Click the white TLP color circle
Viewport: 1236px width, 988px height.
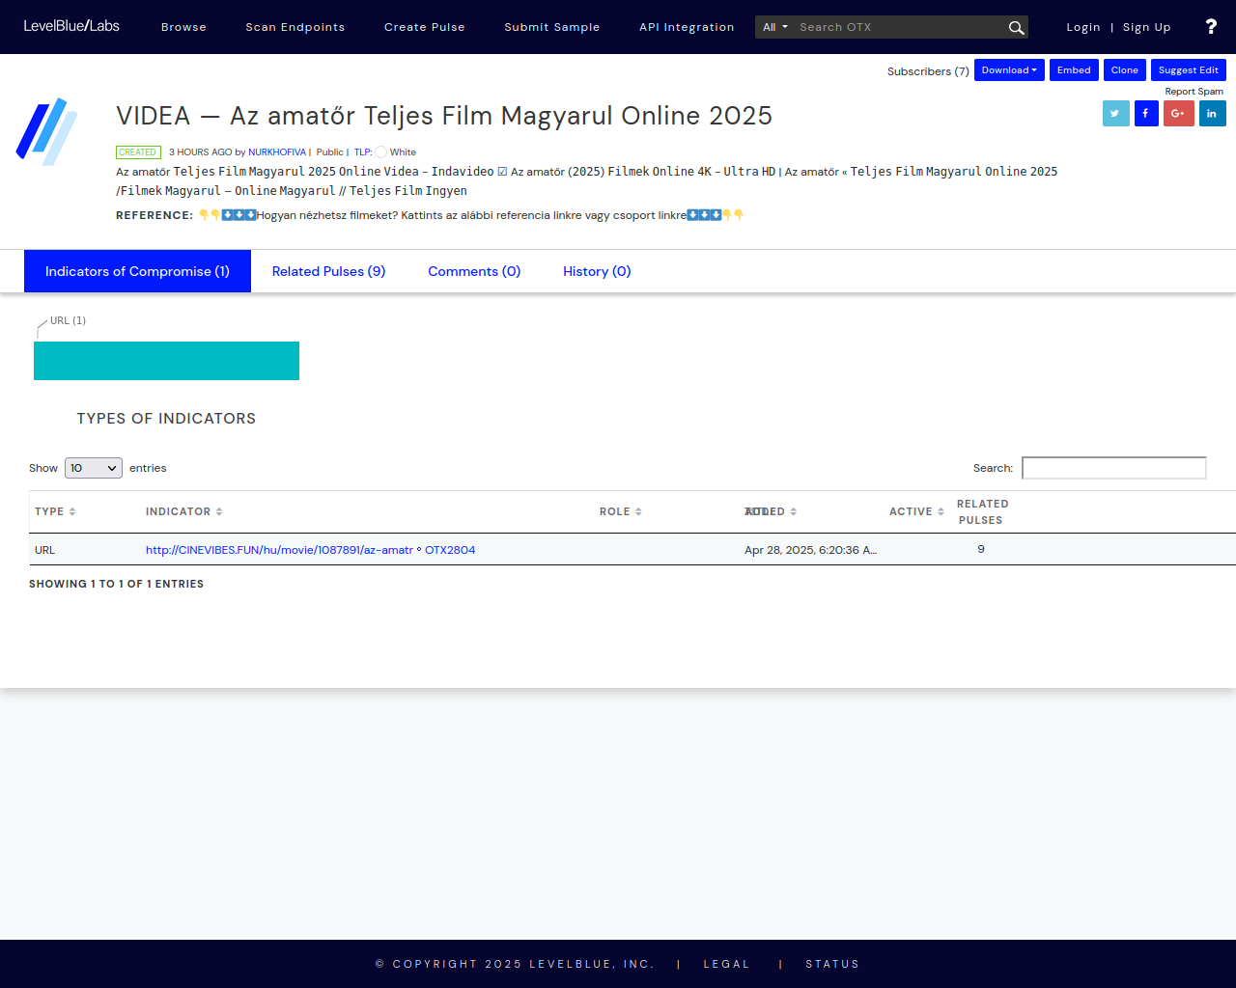tap(380, 152)
